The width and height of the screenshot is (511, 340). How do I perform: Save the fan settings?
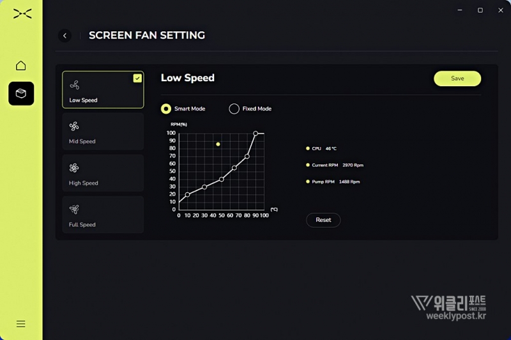[457, 79]
